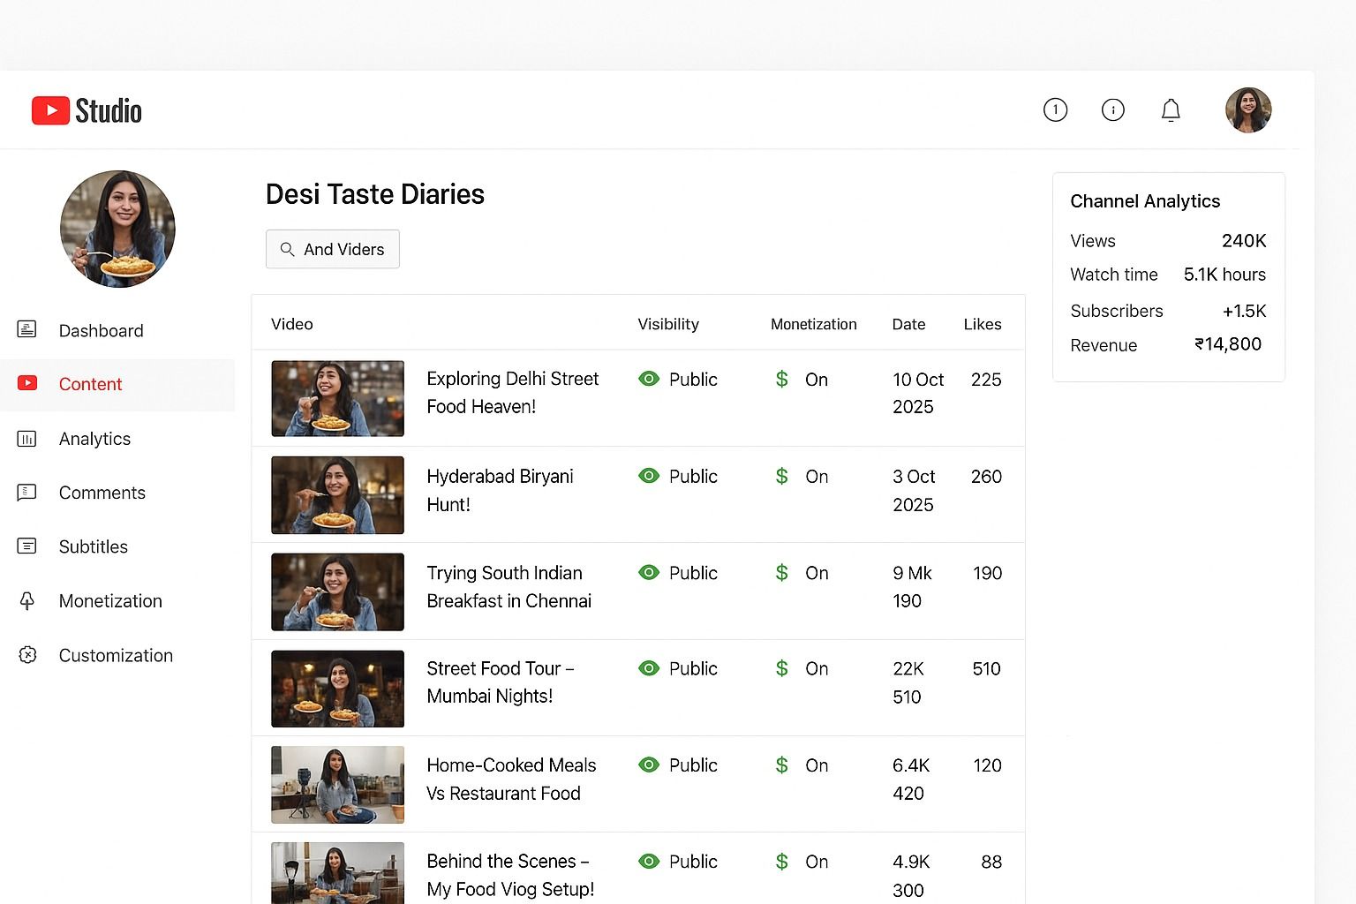Switch to the Video tab header
This screenshot has width=1356, height=904.
pos(292,324)
